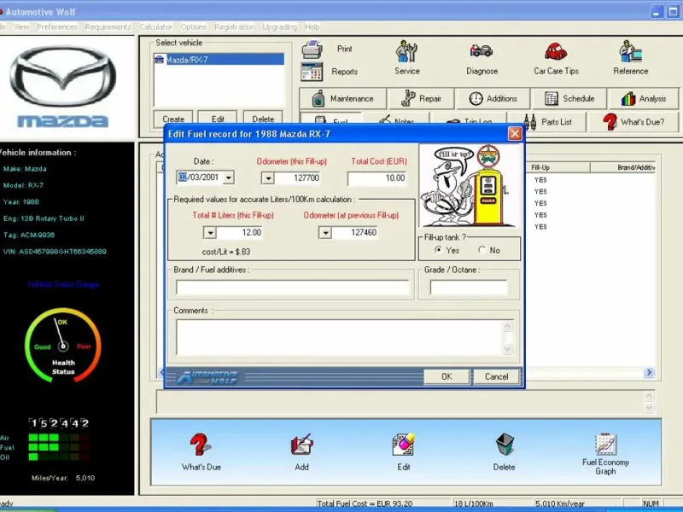Click the Brand / Fuel additives field

(293, 288)
